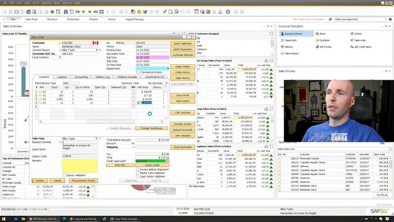Toggle Master Data Validation checkbox
Viewport: 394px width, 222px height.
[x=137, y=173]
